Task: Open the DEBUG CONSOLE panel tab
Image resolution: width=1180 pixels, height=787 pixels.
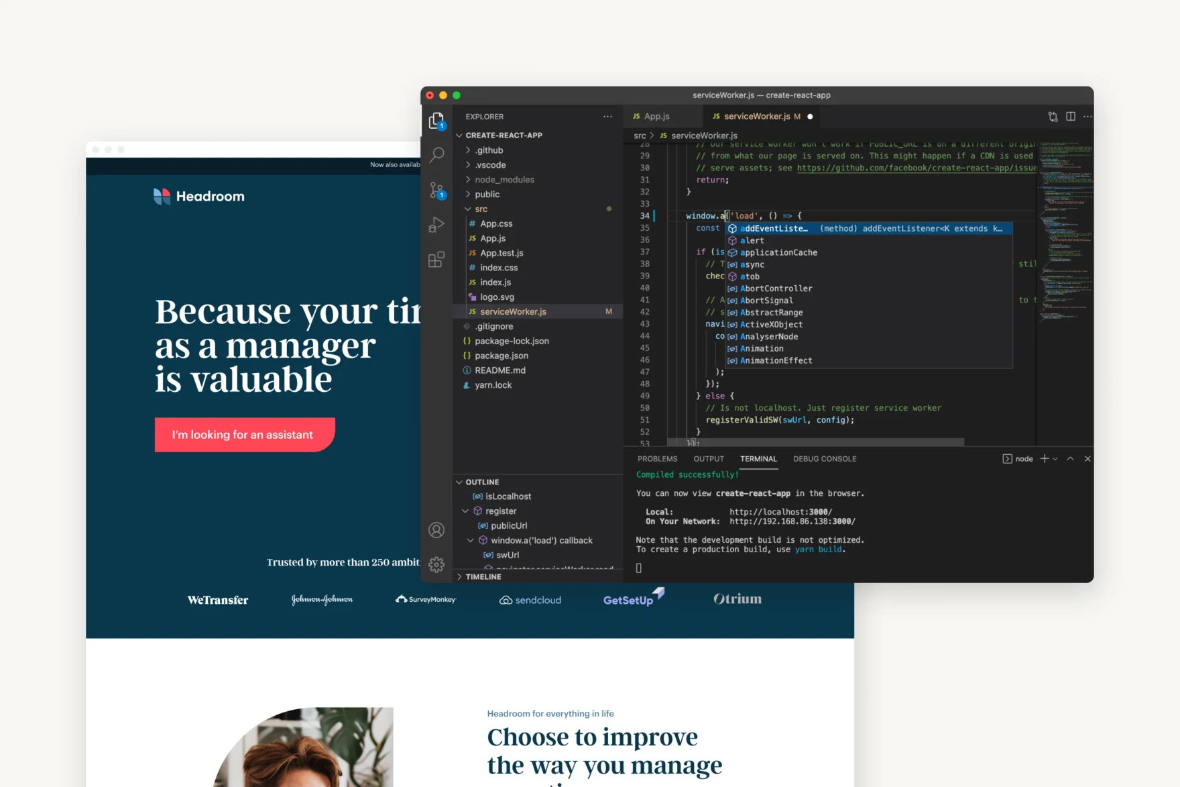Action: [x=825, y=459]
